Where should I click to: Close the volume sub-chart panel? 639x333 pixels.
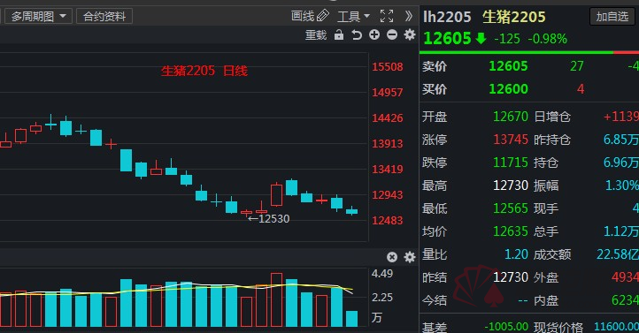pyautogui.click(x=392, y=257)
